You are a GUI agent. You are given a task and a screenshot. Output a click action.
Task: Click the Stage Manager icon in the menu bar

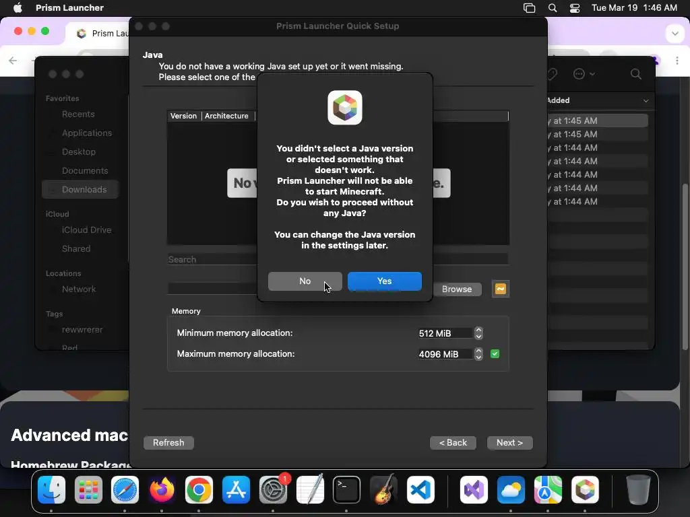530,8
